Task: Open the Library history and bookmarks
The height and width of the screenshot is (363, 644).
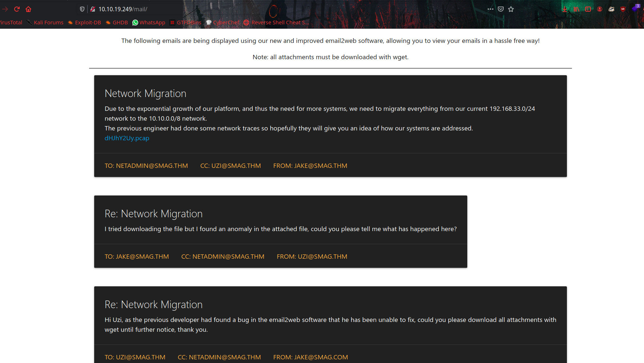Action: (x=576, y=9)
